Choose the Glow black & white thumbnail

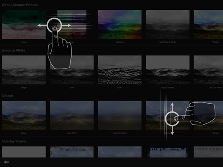click(72, 70)
